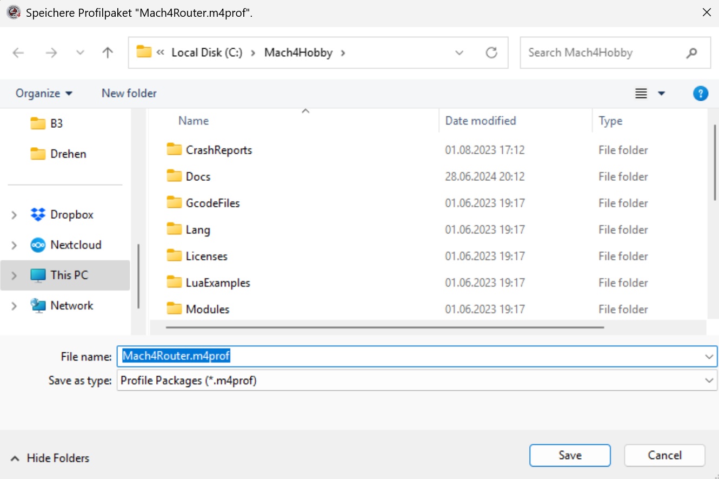
Task: Click the Mach4 app icon in title bar
Action: click(14, 12)
